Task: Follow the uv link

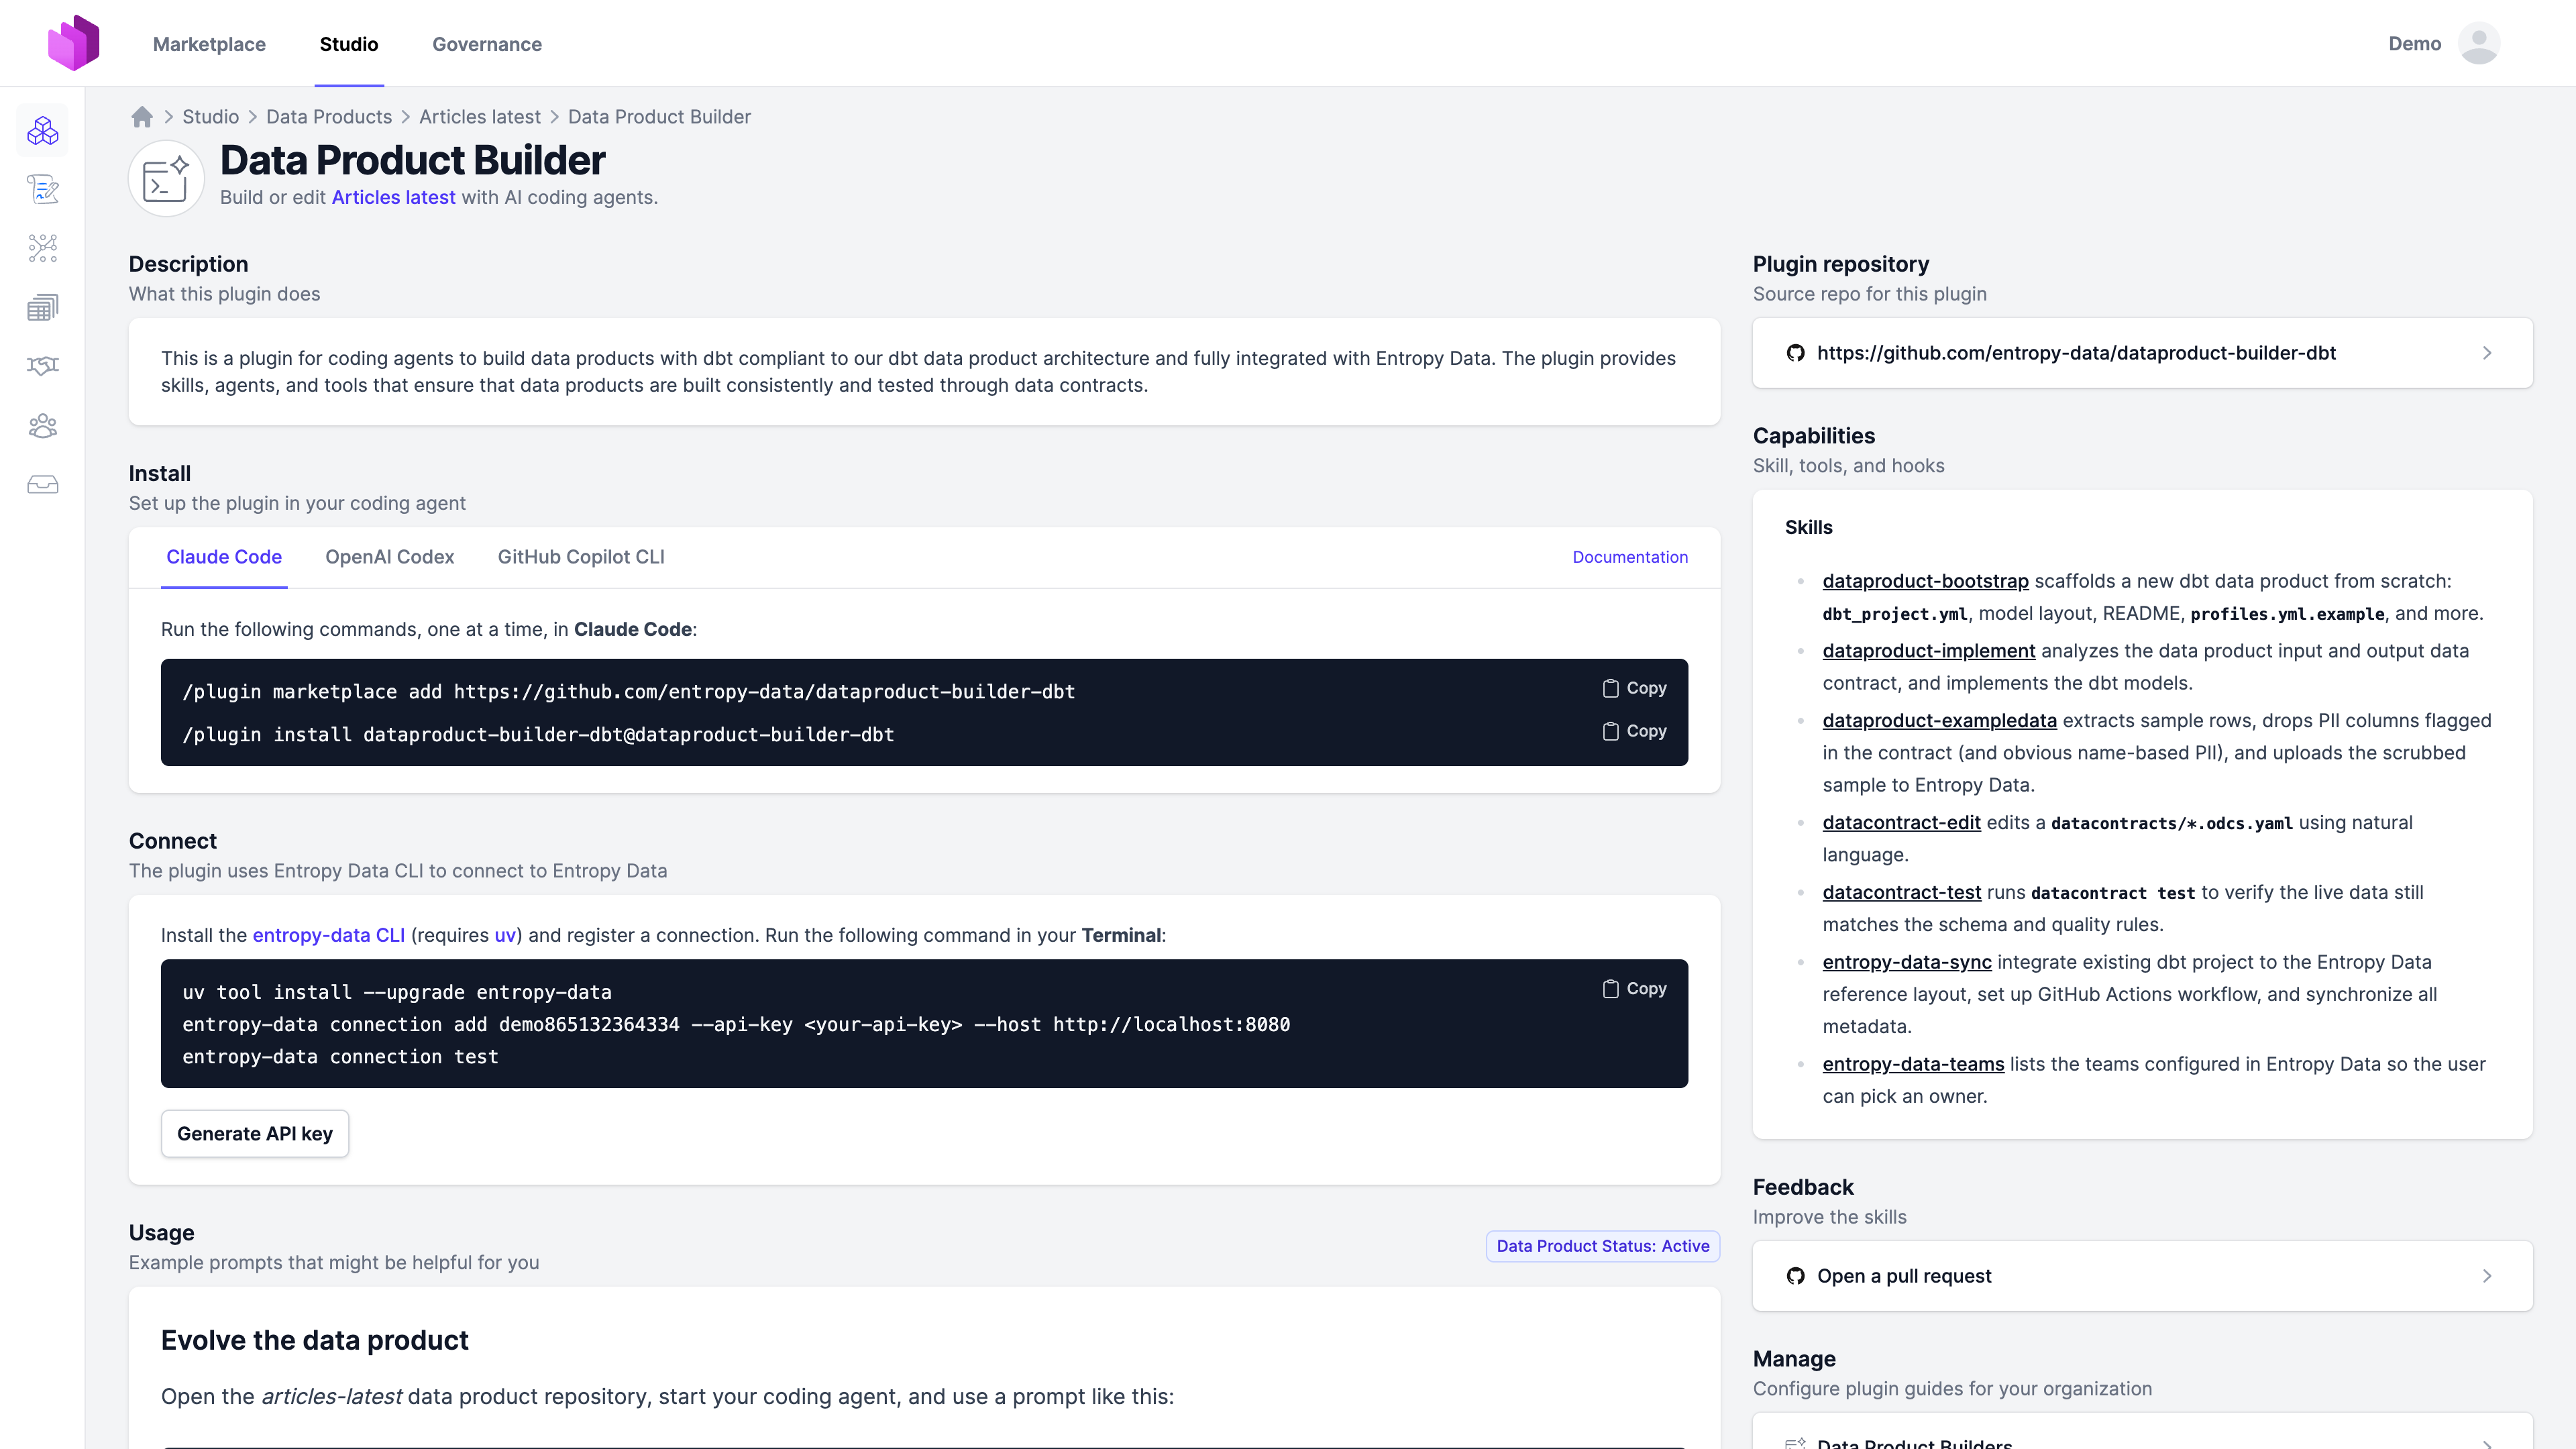Action: 505,935
